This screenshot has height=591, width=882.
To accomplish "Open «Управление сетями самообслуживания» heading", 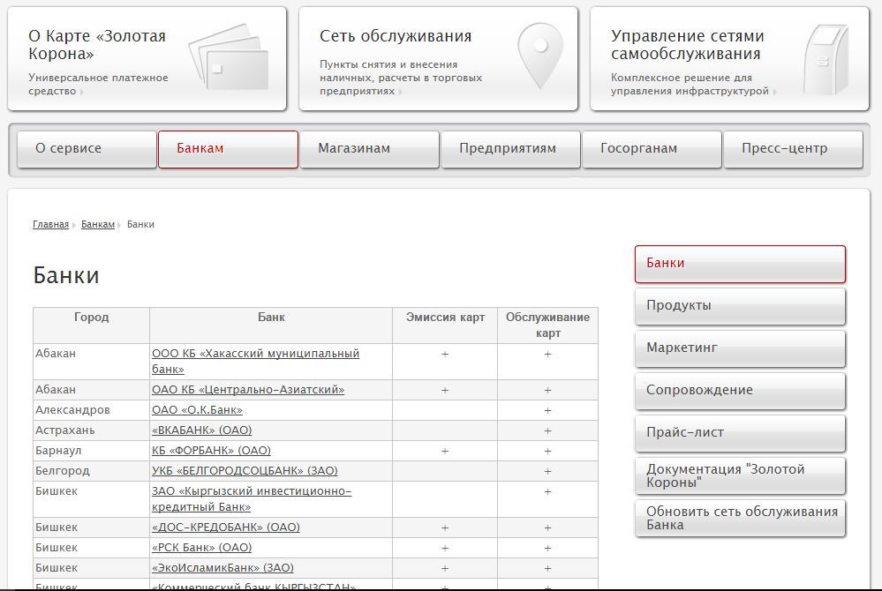I will [x=688, y=45].
